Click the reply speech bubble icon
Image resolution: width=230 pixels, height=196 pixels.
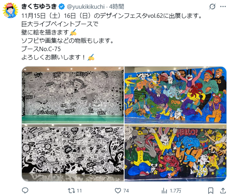(x=25, y=190)
